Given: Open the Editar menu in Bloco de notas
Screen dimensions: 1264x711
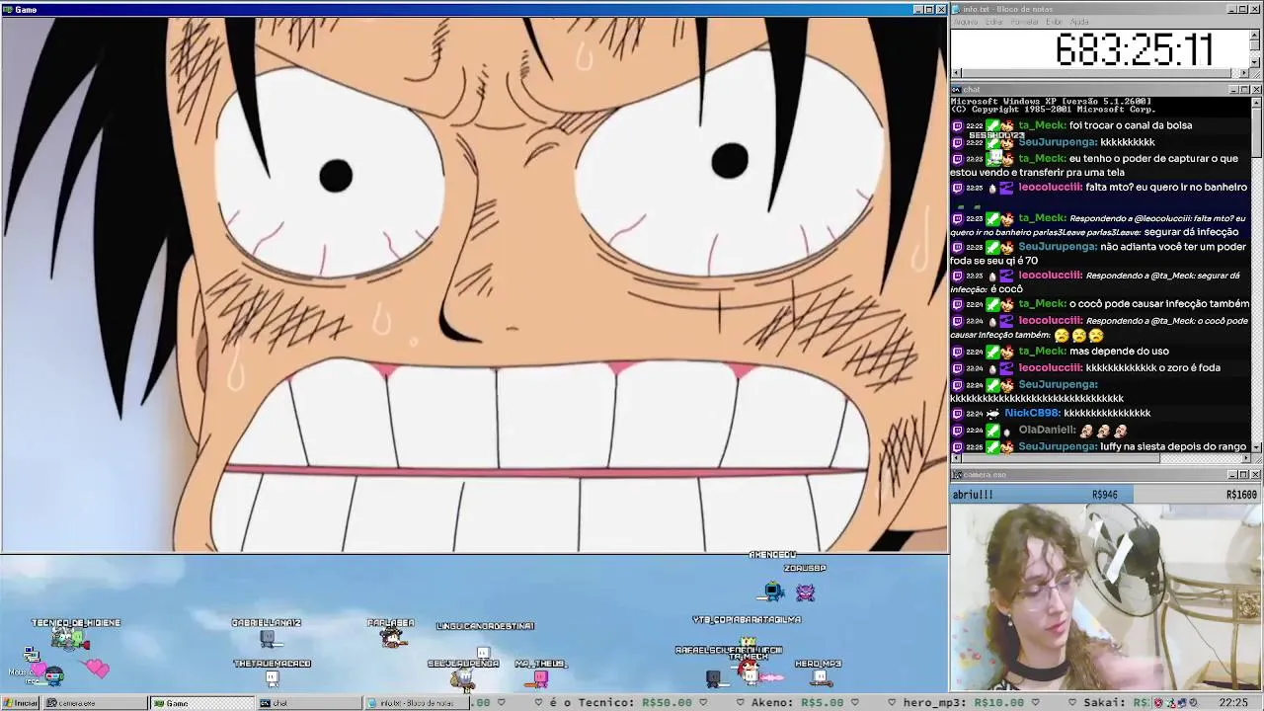Looking at the screenshot, I should tap(993, 22).
